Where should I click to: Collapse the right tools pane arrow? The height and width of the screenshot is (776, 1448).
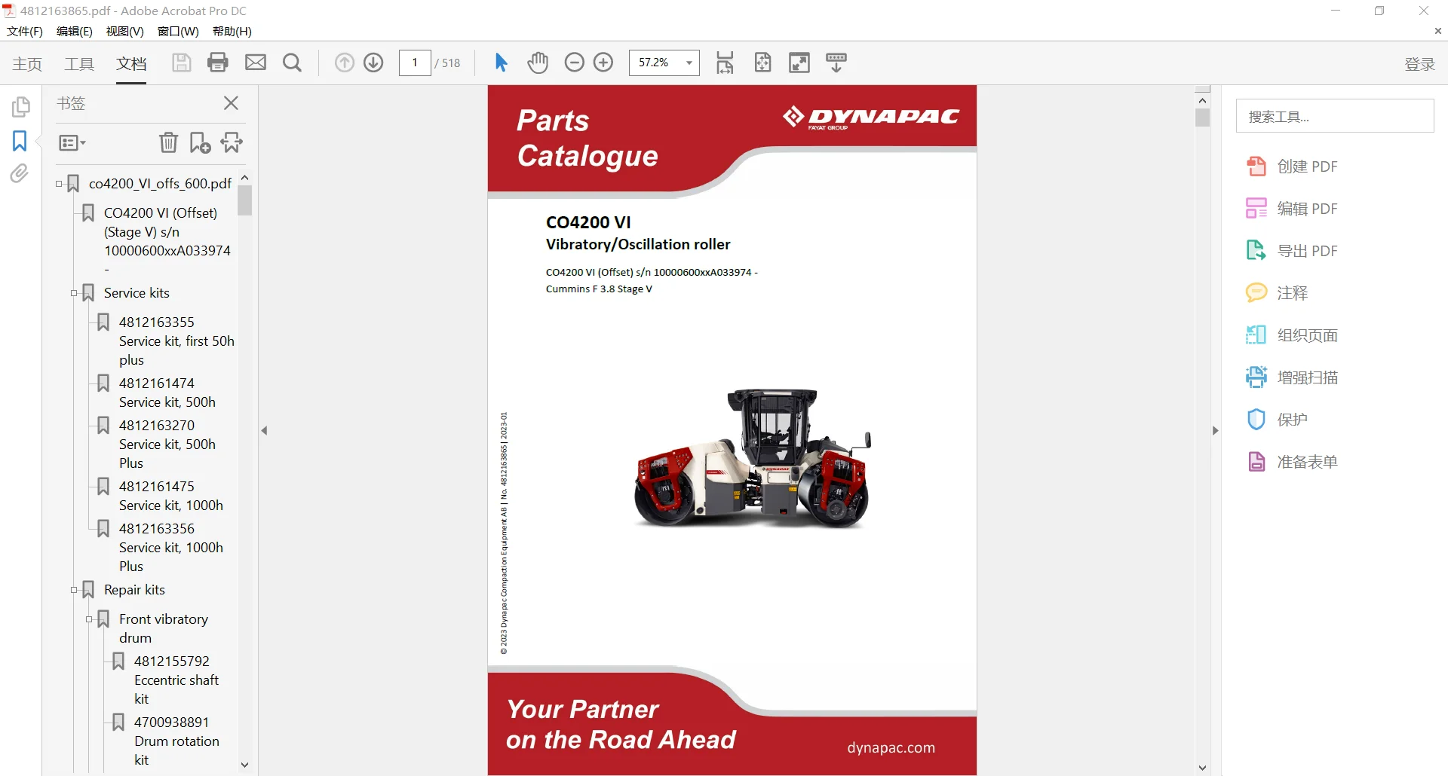[1215, 431]
